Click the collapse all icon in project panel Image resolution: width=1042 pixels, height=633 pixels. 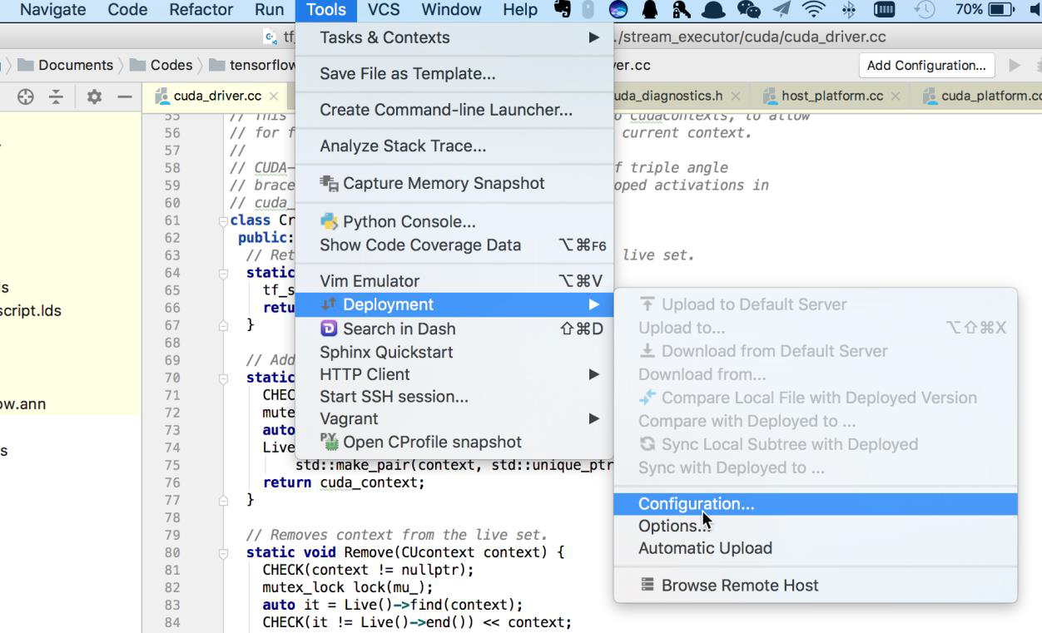(x=56, y=96)
